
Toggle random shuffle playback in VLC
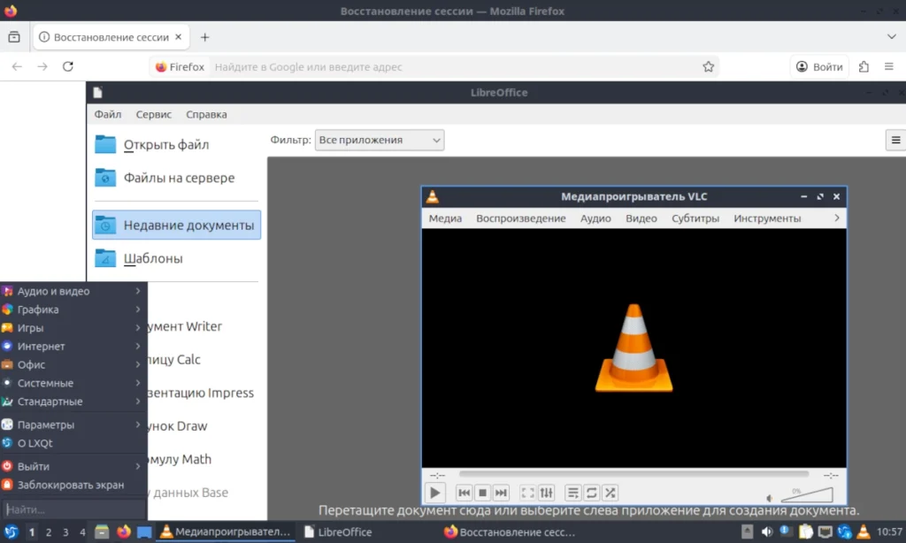point(610,493)
